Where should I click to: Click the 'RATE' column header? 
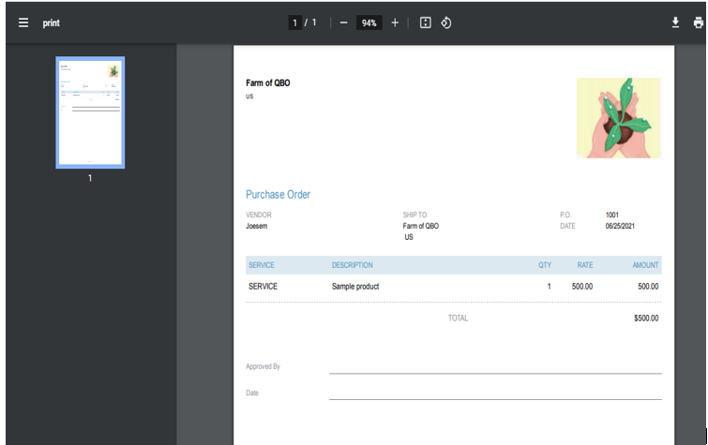tap(585, 265)
